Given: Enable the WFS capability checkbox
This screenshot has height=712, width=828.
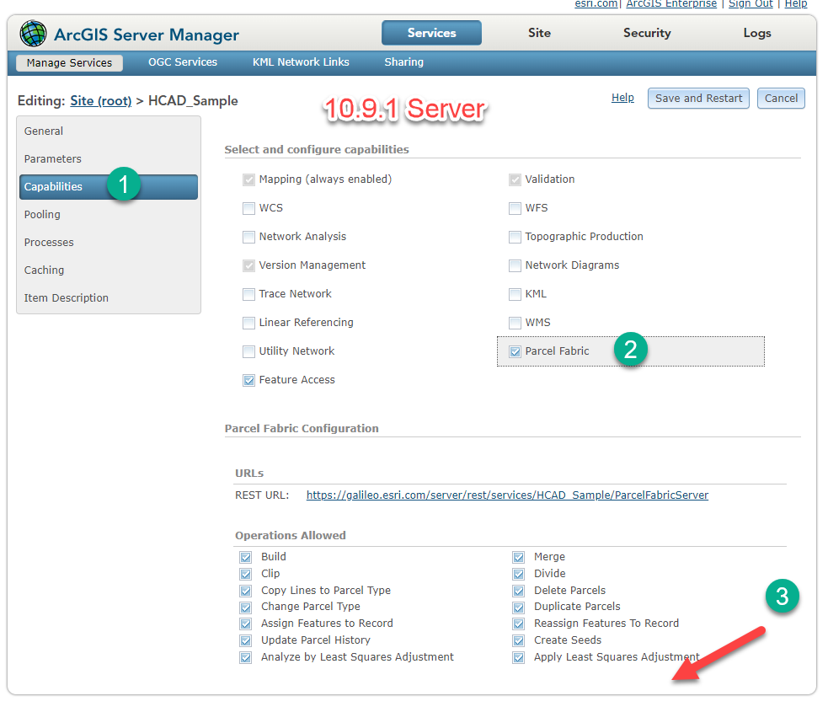Looking at the screenshot, I should coord(515,209).
